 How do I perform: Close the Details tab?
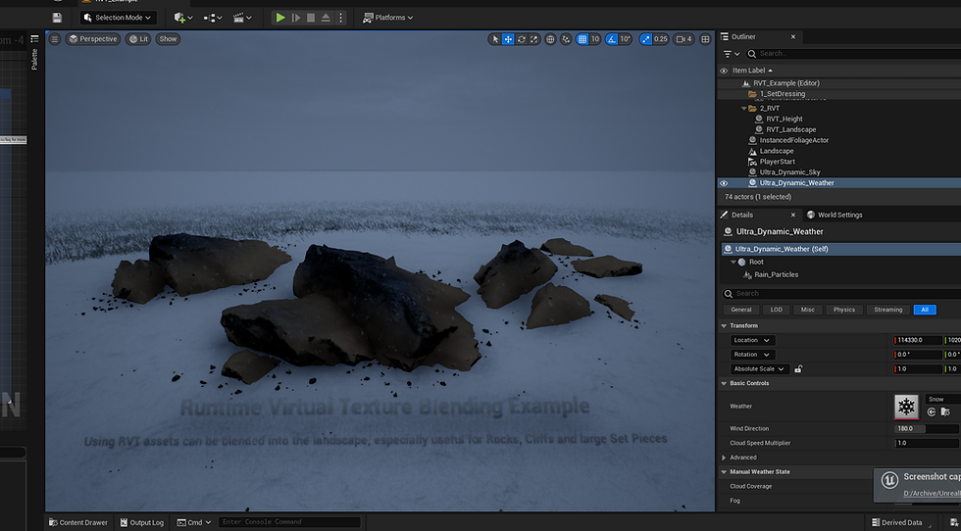[x=792, y=215]
